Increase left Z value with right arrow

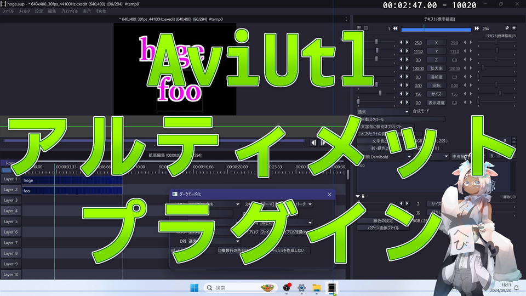pyautogui.click(x=407, y=60)
